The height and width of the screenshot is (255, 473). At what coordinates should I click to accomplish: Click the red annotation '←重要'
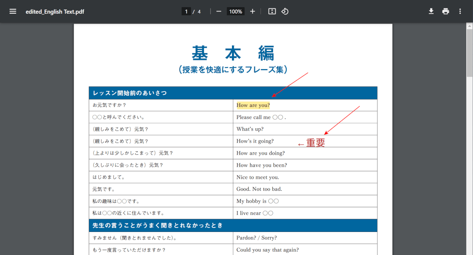312,143
